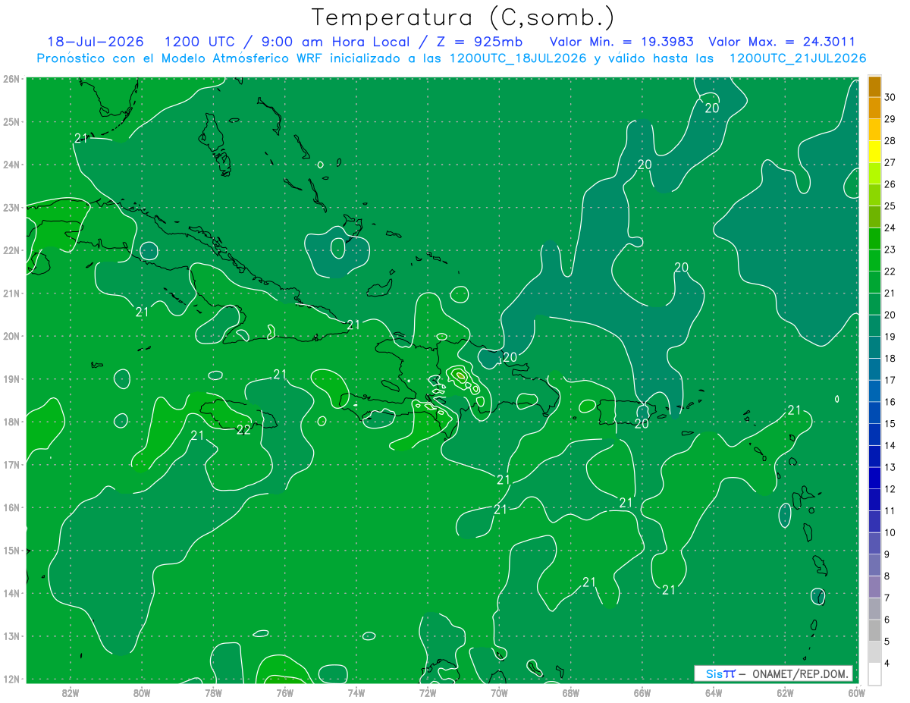Click the '66W' longitude axis label

[x=642, y=692]
